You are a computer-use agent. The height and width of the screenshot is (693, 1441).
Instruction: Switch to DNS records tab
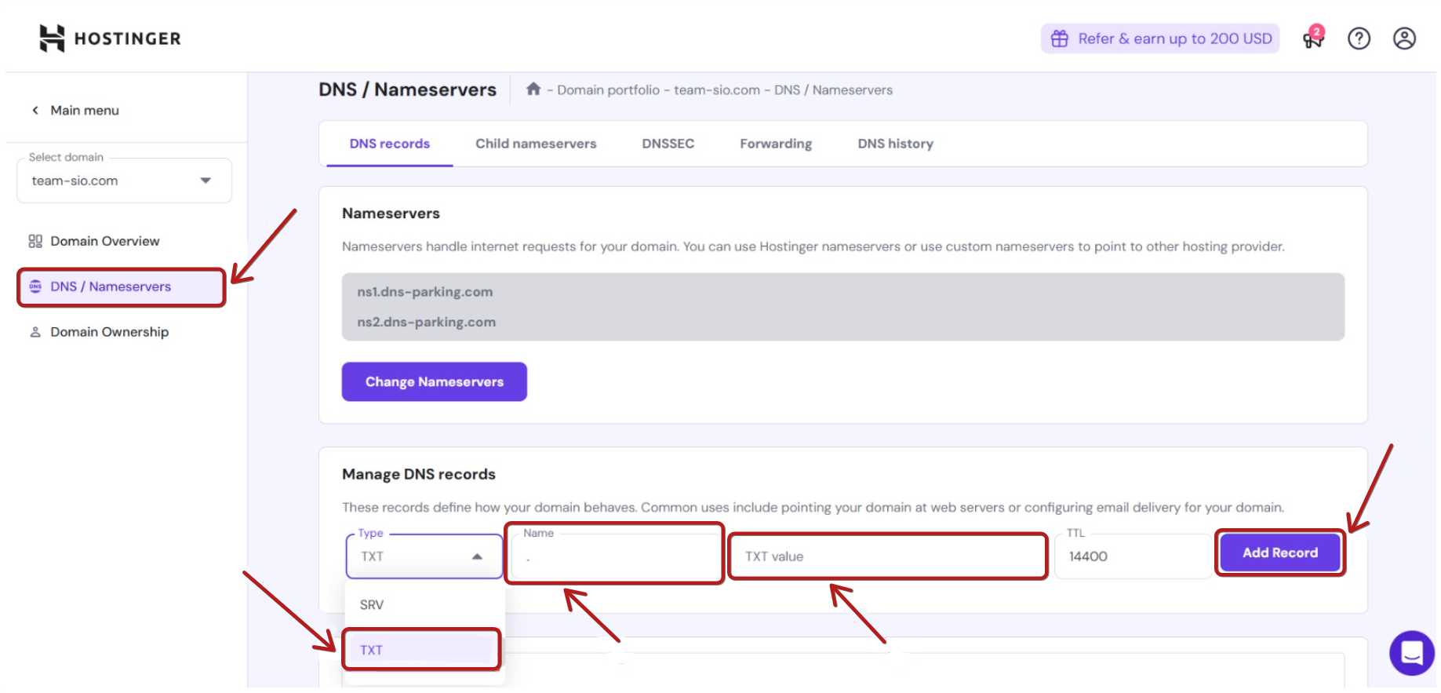click(x=390, y=144)
